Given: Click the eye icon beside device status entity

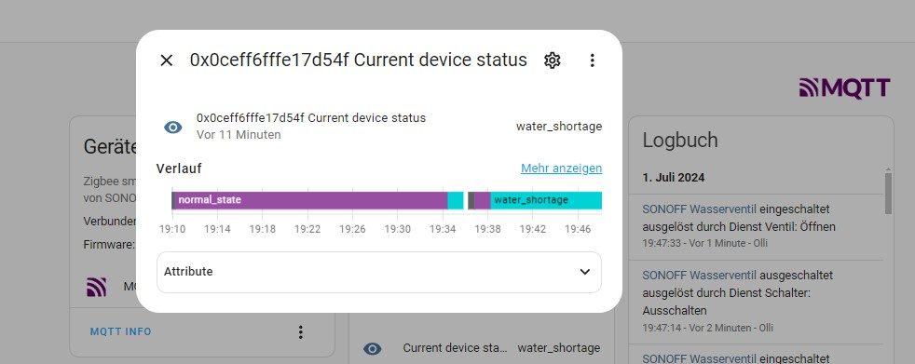Looking at the screenshot, I should (173, 128).
